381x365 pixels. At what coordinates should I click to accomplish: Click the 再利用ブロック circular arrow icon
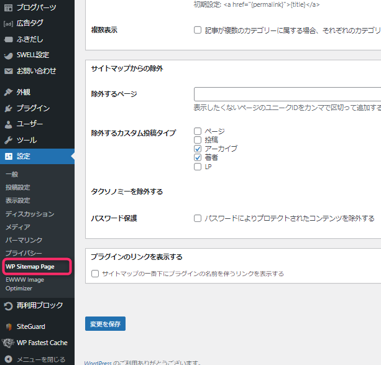(8, 306)
